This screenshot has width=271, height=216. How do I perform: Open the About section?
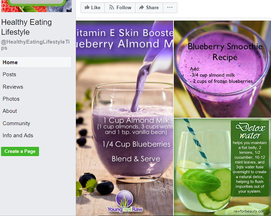click(x=10, y=111)
